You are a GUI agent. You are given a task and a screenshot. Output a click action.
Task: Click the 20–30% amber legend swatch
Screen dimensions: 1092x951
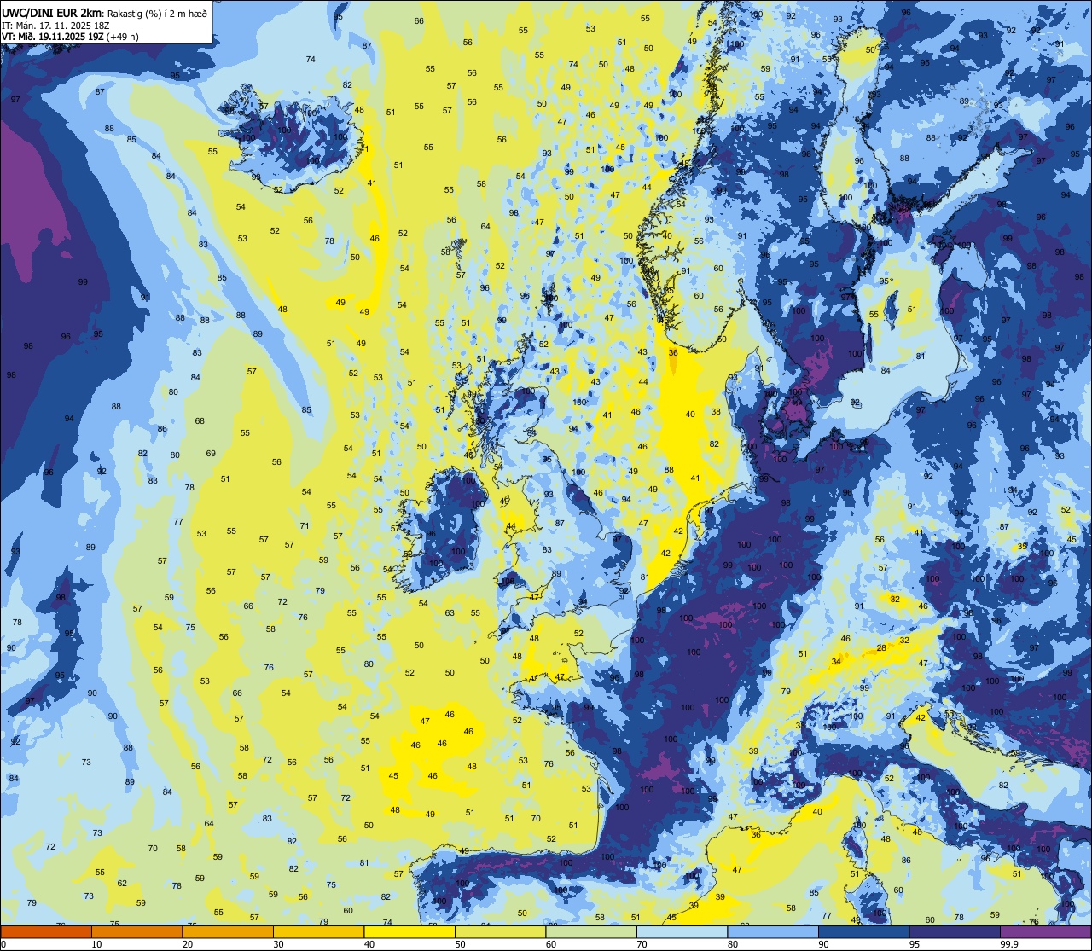pos(228,931)
